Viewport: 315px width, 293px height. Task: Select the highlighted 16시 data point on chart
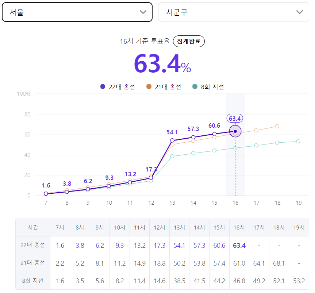coord(235,131)
